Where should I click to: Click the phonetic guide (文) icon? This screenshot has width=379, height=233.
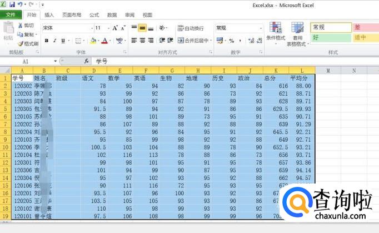tap(119, 41)
